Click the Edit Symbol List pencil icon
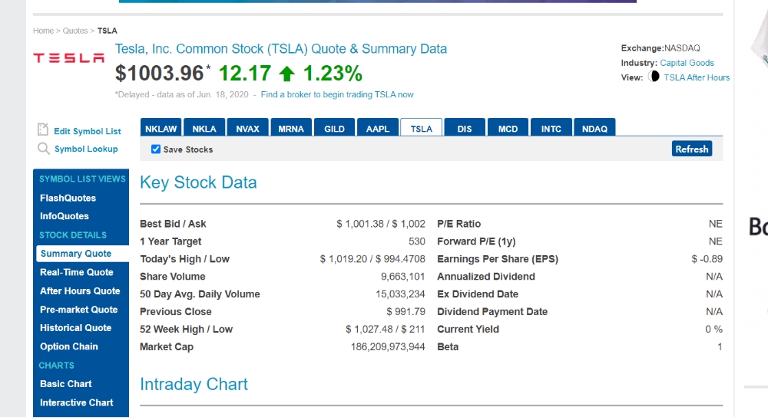The width and height of the screenshot is (768, 420). tap(42, 130)
